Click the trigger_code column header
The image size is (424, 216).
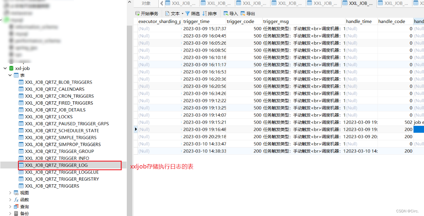click(x=244, y=21)
